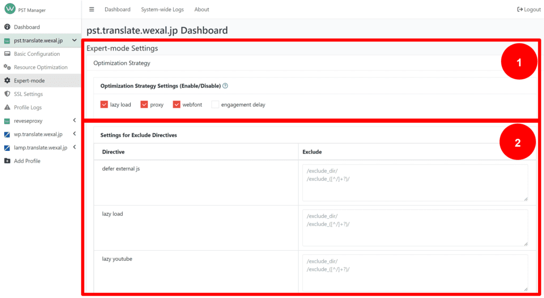Toggle the webfont checkbox
The image size is (544, 298).
pos(176,105)
